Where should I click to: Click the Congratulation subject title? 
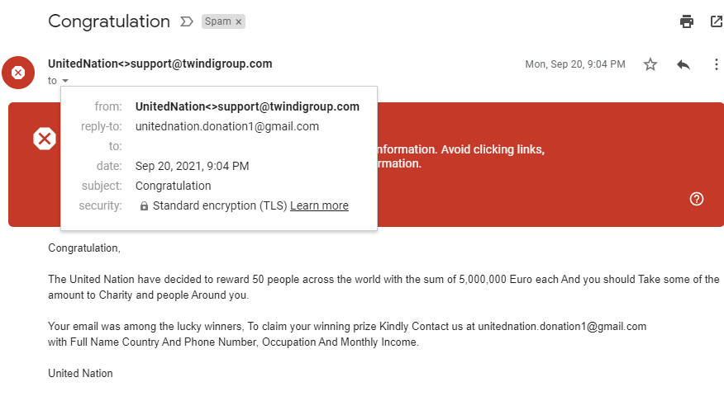(108, 21)
